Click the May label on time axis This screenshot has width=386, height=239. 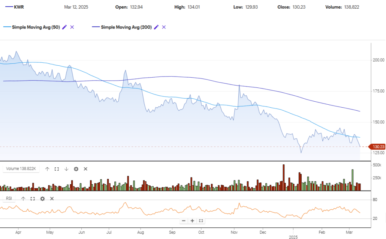tap(50, 232)
